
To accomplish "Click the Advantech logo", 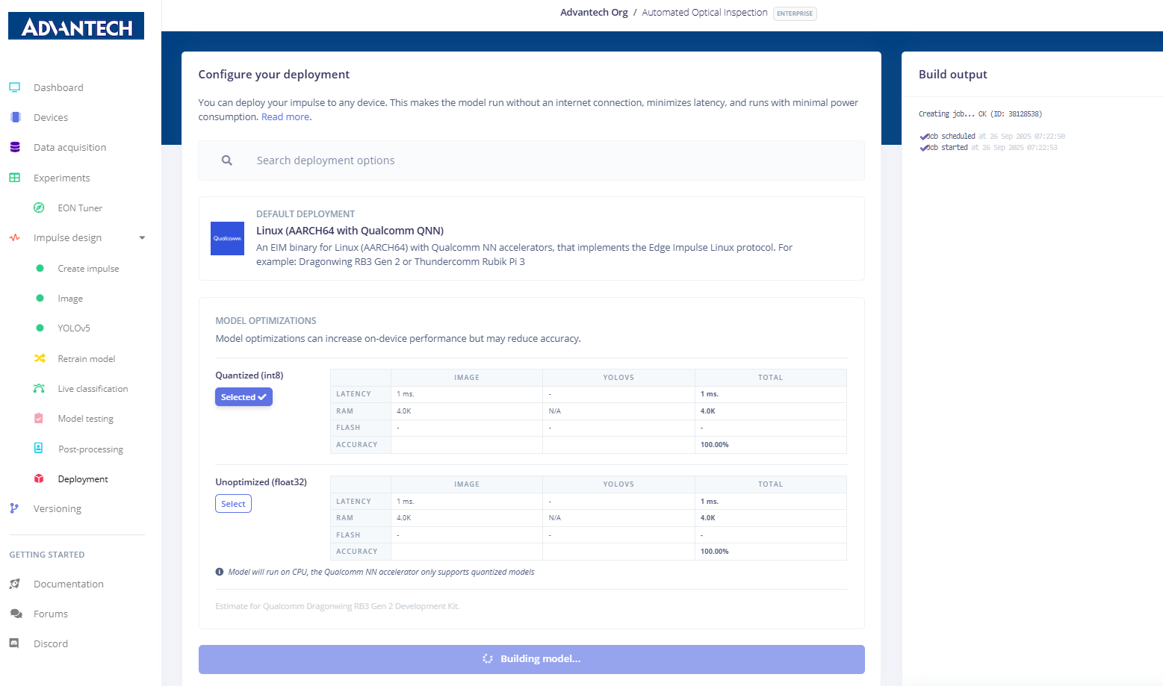I will (76, 26).
